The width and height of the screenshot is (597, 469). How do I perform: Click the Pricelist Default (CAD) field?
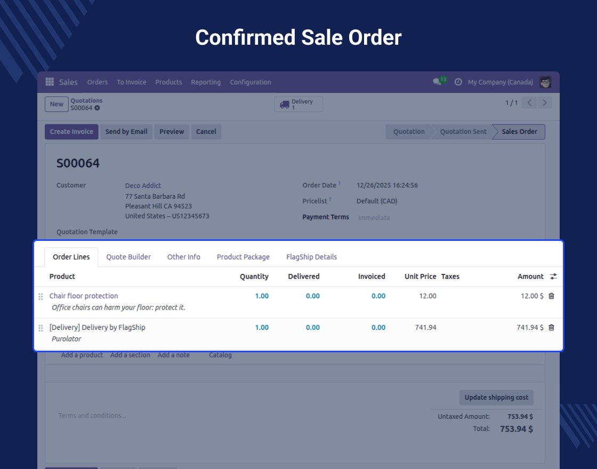coord(377,201)
